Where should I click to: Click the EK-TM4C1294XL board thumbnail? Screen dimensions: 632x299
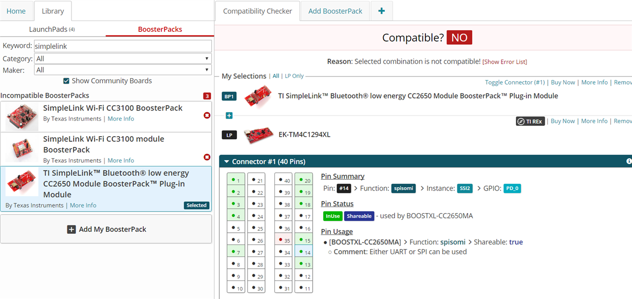click(258, 135)
